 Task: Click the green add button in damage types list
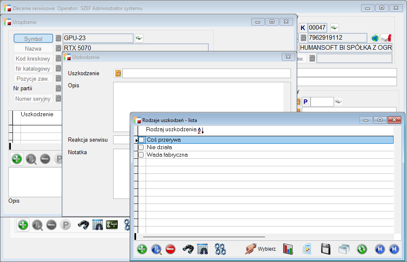click(x=142, y=249)
